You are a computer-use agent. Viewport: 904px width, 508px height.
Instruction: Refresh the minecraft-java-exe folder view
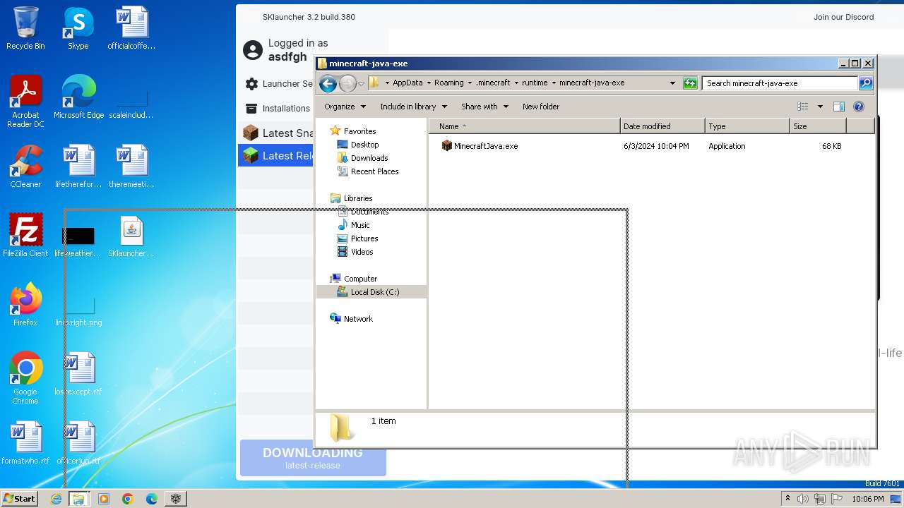690,83
